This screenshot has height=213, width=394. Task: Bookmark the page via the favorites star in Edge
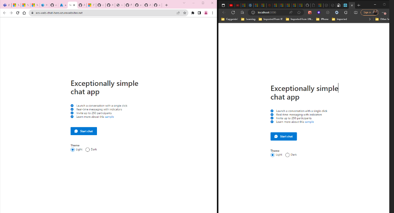point(299,12)
